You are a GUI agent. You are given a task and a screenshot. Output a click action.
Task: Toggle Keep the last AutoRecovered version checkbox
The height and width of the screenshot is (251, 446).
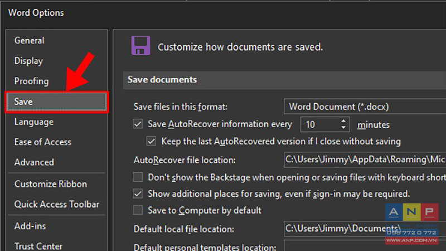pyautogui.click(x=151, y=141)
